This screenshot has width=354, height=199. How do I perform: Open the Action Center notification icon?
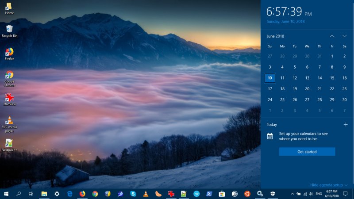tap(345, 194)
